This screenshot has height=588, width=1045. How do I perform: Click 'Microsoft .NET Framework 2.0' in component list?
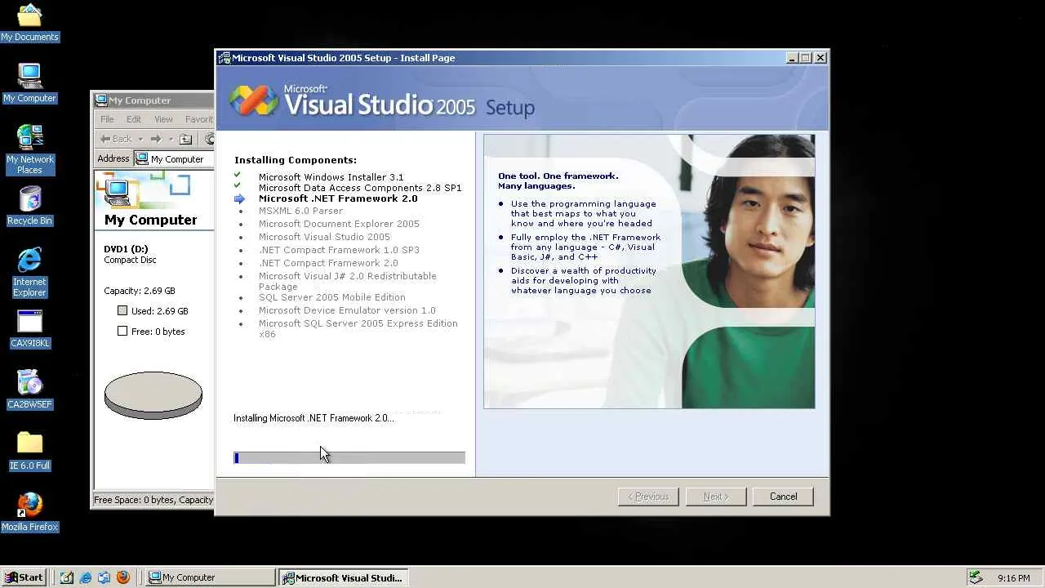pos(338,198)
